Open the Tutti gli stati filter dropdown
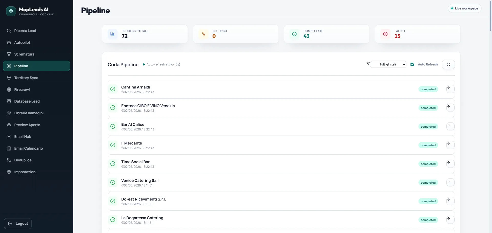This screenshot has height=233, width=492. 388,64
